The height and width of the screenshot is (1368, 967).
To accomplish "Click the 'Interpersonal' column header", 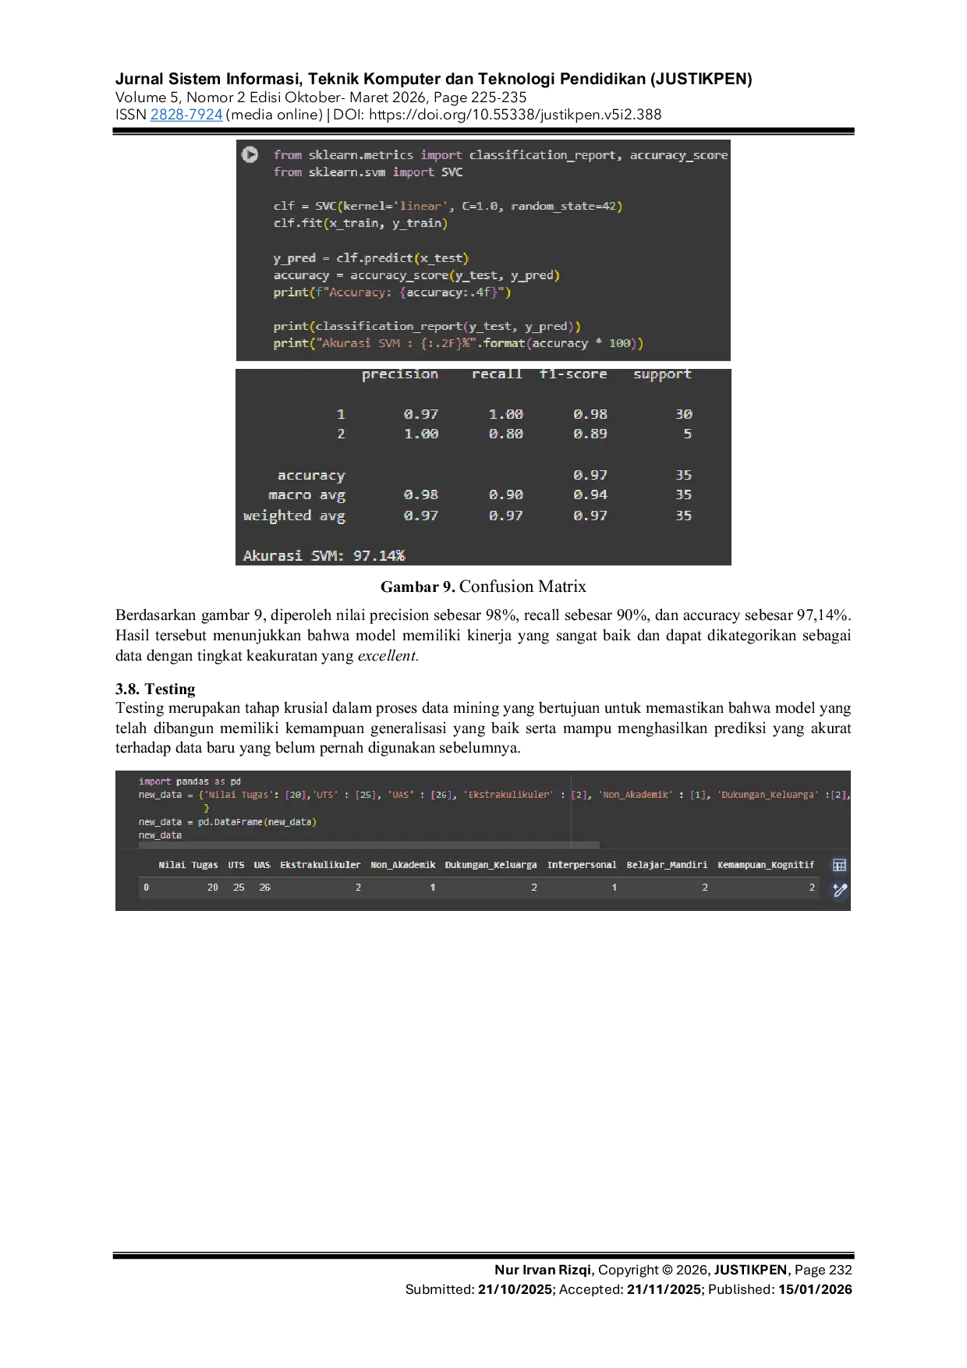I will click(581, 865).
